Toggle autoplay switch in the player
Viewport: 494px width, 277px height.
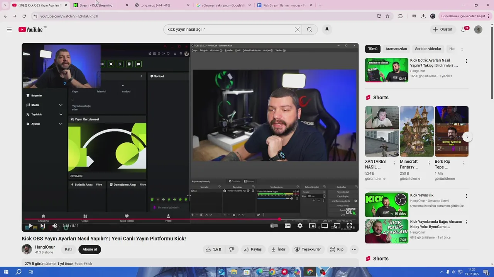(274, 226)
